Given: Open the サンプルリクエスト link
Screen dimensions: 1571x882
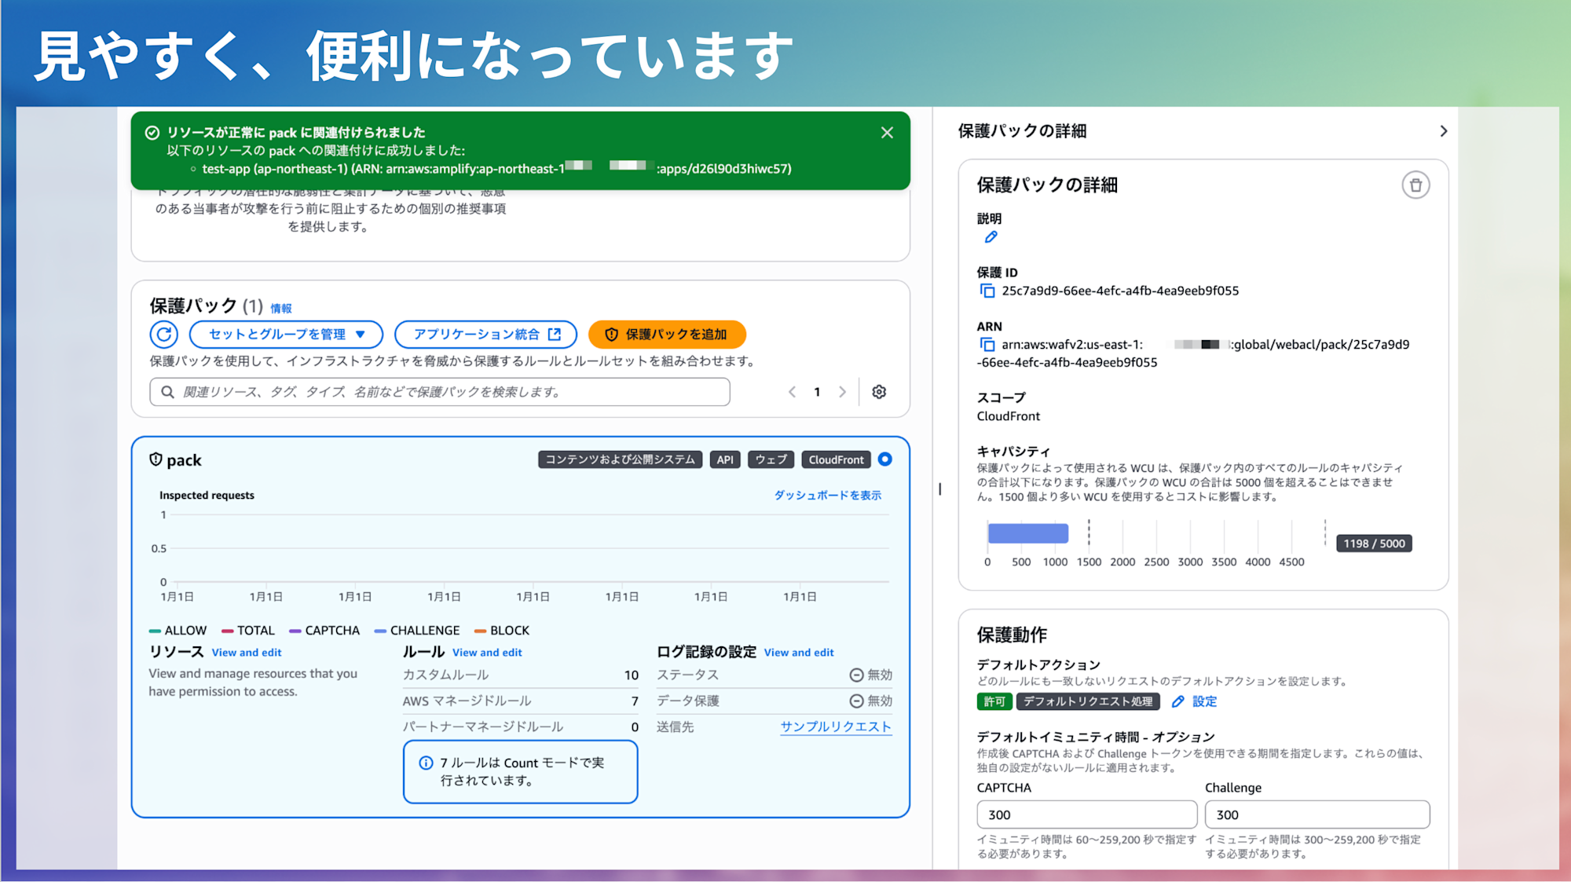Looking at the screenshot, I should (x=836, y=727).
